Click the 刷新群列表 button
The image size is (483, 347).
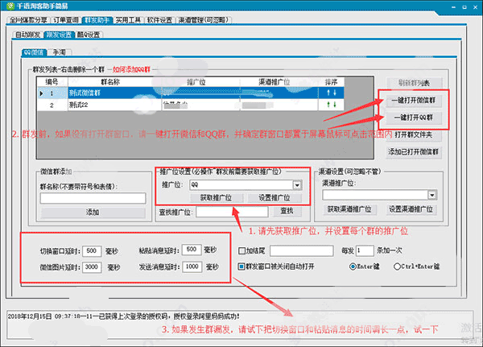click(414, 83)
